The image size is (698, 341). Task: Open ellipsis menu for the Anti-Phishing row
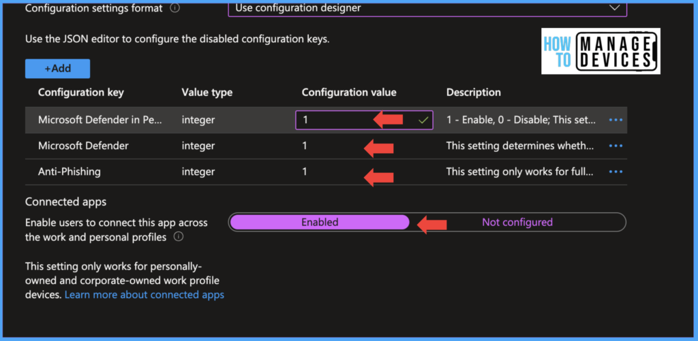pyautogui.click(x=616, y=172)
